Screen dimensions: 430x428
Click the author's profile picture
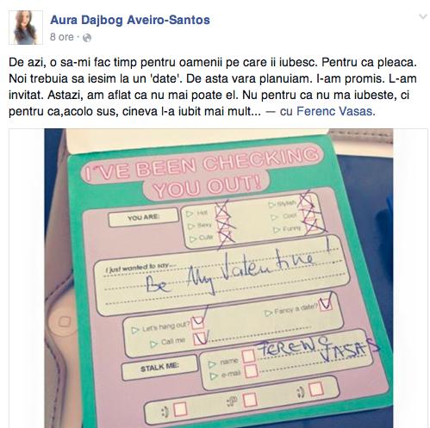point(26,28)
